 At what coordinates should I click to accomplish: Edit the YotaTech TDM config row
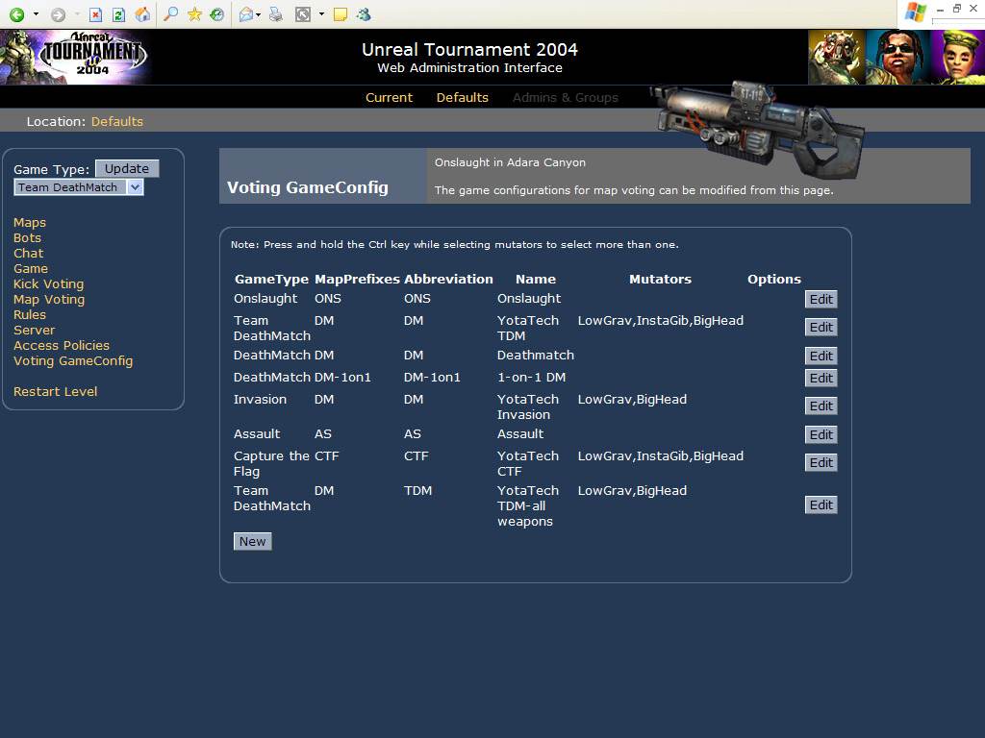point(821,327)
